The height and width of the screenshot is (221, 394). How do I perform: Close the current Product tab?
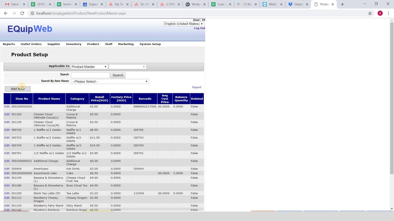[332, 4]
